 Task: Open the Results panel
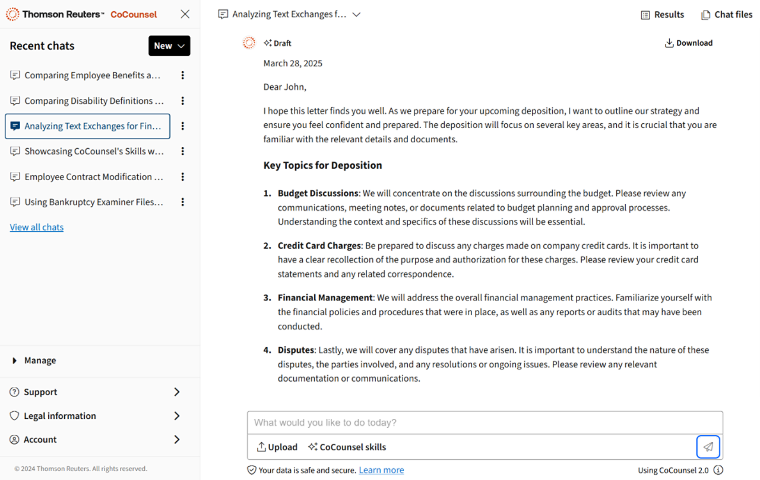[x=663, y=15]
